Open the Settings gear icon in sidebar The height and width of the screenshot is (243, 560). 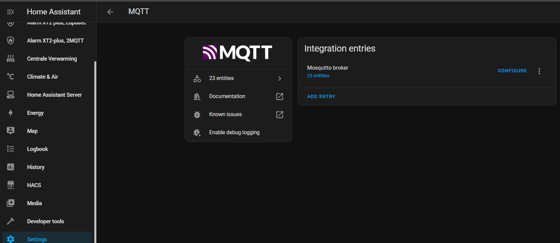[x=10, y=239]
